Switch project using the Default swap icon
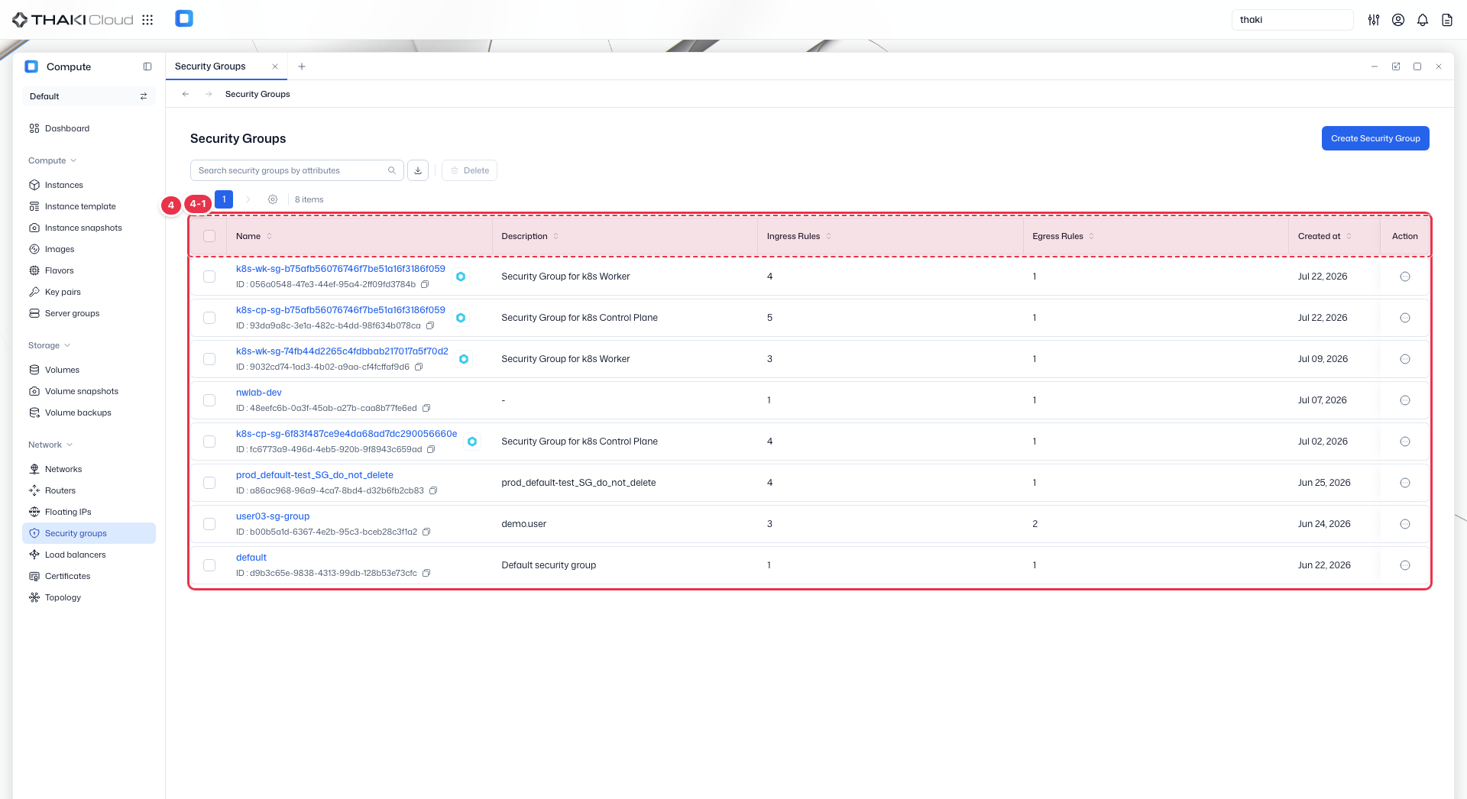The image size is (1467, 799). pos(144,96)
